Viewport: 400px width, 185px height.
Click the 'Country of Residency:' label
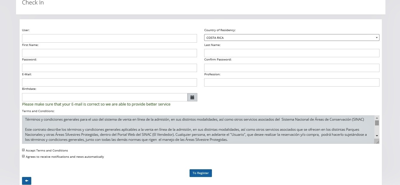coord(220,30)
